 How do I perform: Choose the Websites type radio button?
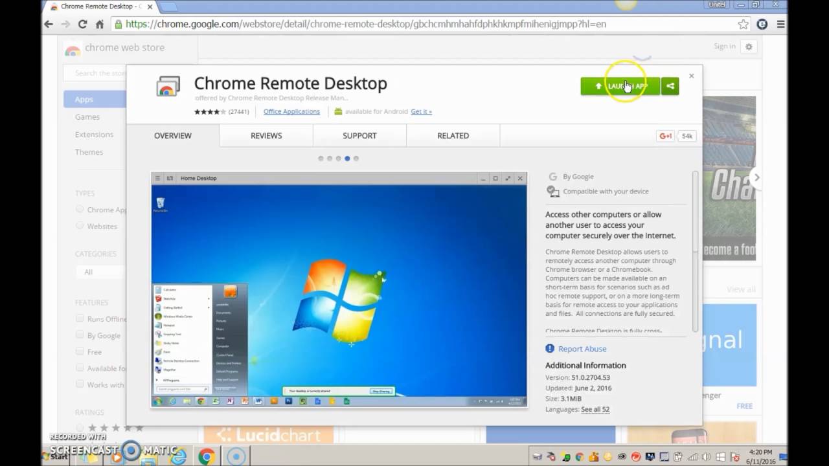pos(80,226)
